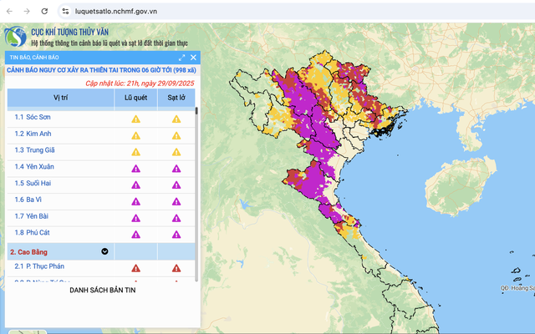Click the Ba Vì Lũ quét warning icon
This screenshot has height=334, width=535.
tap(135, 202)
